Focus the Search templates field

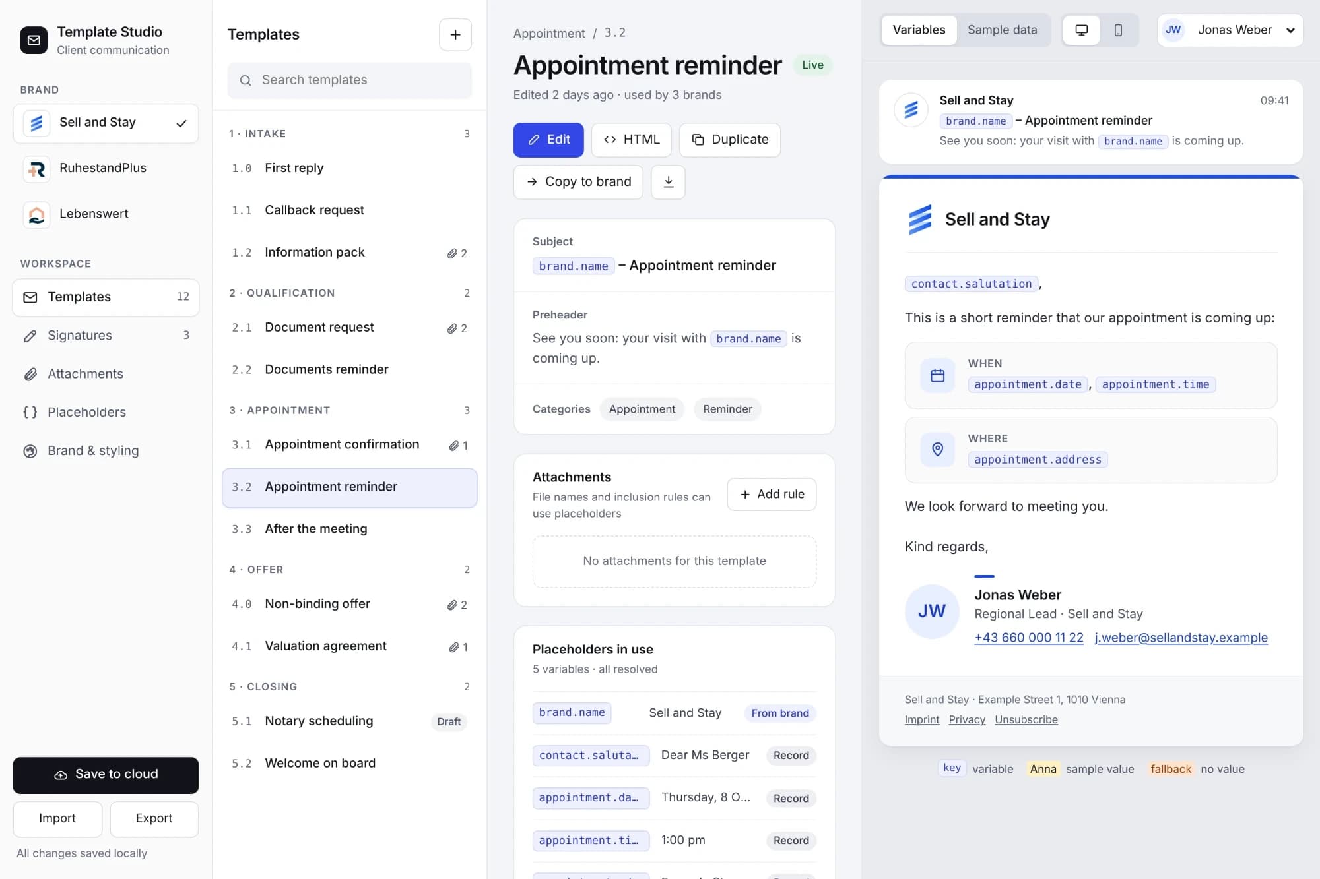pos(349,80)
